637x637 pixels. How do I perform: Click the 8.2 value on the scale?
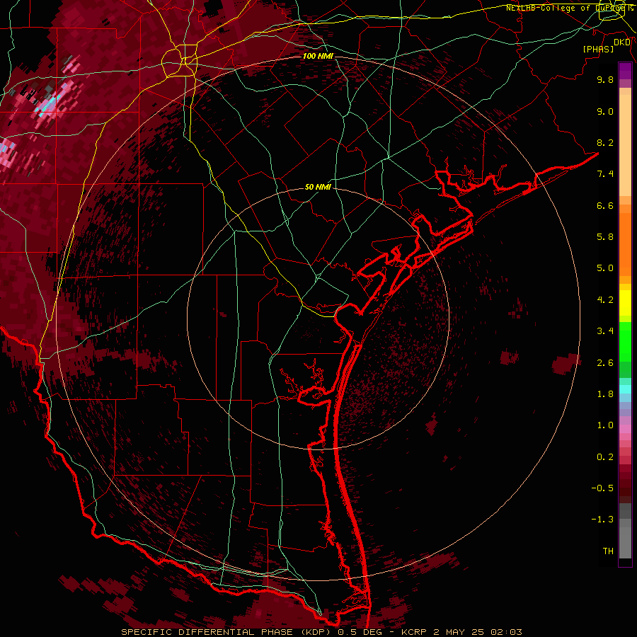[x=605, y=142]
